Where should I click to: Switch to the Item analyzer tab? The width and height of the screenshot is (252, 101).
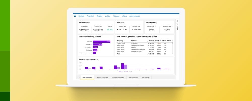[x=147, y=77]
